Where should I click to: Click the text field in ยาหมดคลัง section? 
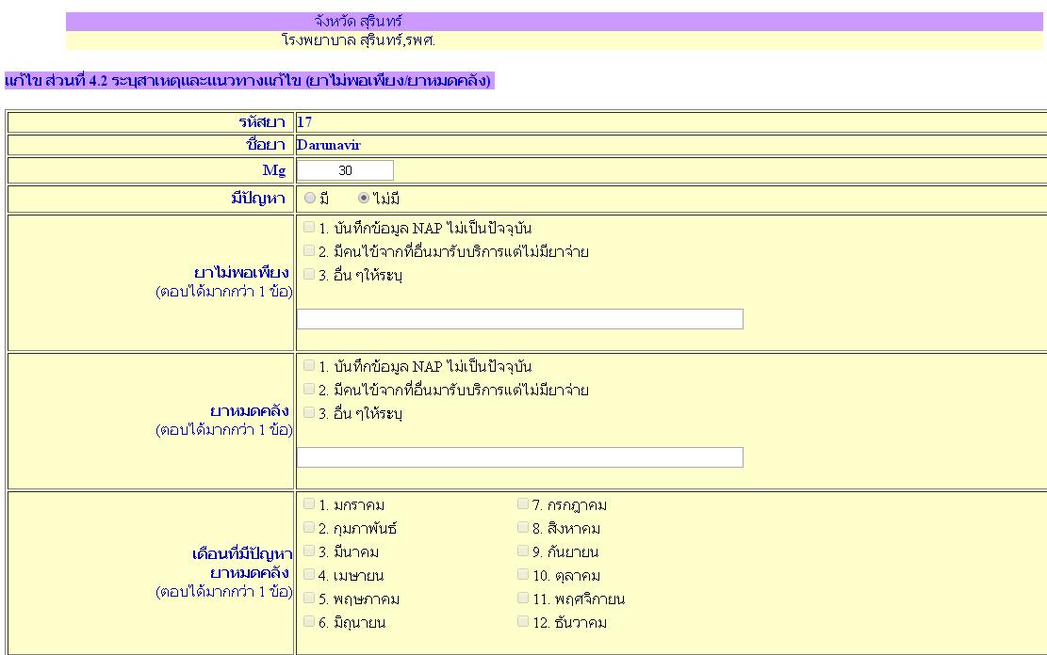[x=519, y=457]
